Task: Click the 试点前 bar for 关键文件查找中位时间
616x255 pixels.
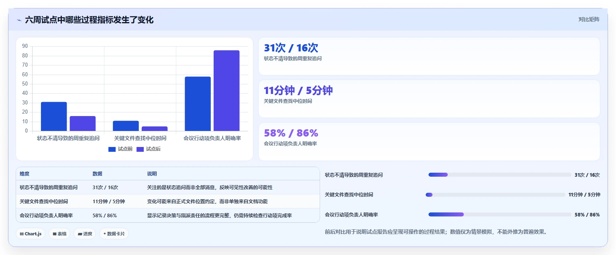Action: coord(126,126)
